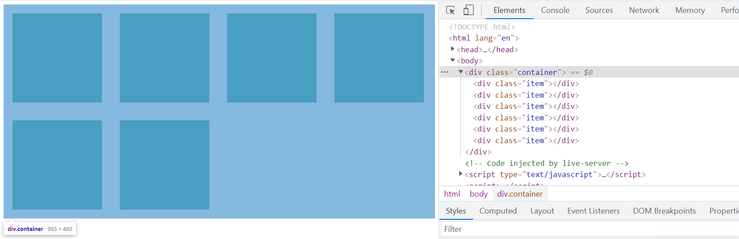Click the div.container breadcrumb
The width and height of the screenshot is (739, 239).
point(520,194)
